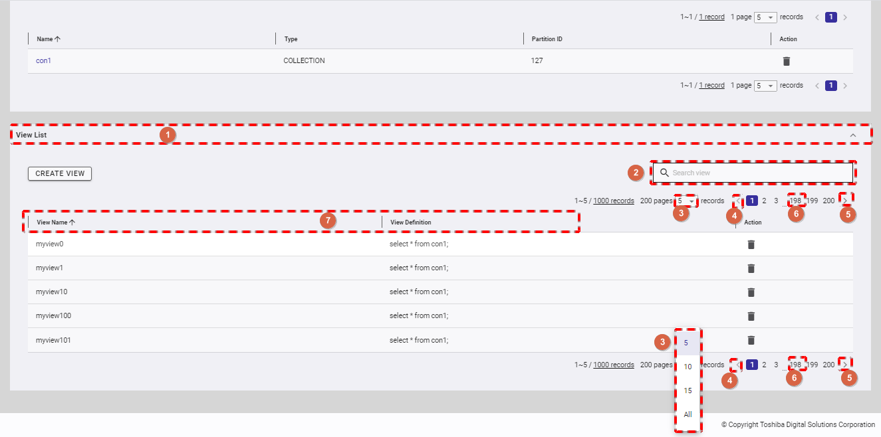The image size is (881, 437).
Task: Focus the Search view input field
Action: point(758,173)
